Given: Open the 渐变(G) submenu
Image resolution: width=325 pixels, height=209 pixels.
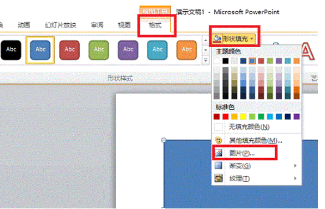Looking at the screenshot, I should click(x=257, y=166).
